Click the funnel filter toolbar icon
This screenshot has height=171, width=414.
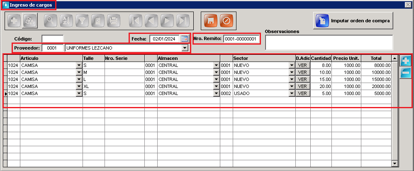click(x=82, y=21)
